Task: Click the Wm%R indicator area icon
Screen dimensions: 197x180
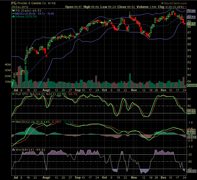Action: point(13,150)
